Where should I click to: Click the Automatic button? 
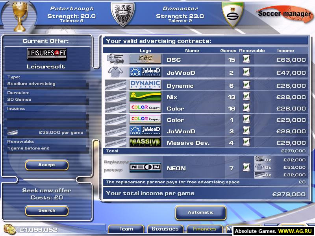[201, 212]
